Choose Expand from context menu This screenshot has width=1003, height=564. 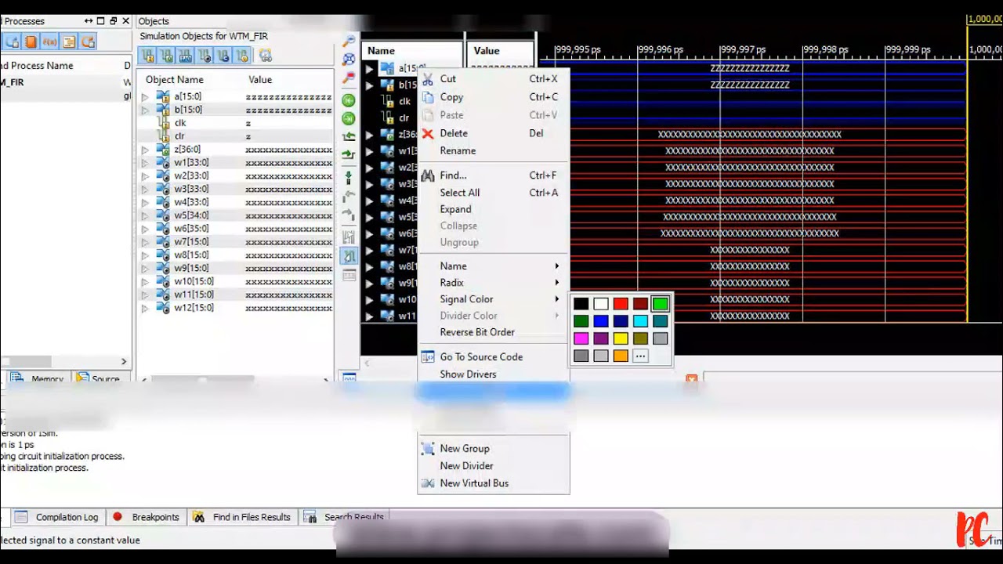click(494, 209)
